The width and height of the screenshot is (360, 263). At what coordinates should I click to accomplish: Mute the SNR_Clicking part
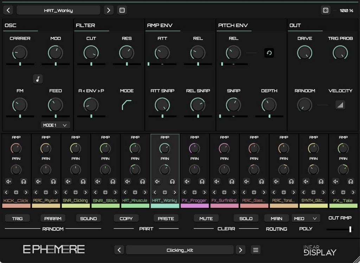point(68,182)
